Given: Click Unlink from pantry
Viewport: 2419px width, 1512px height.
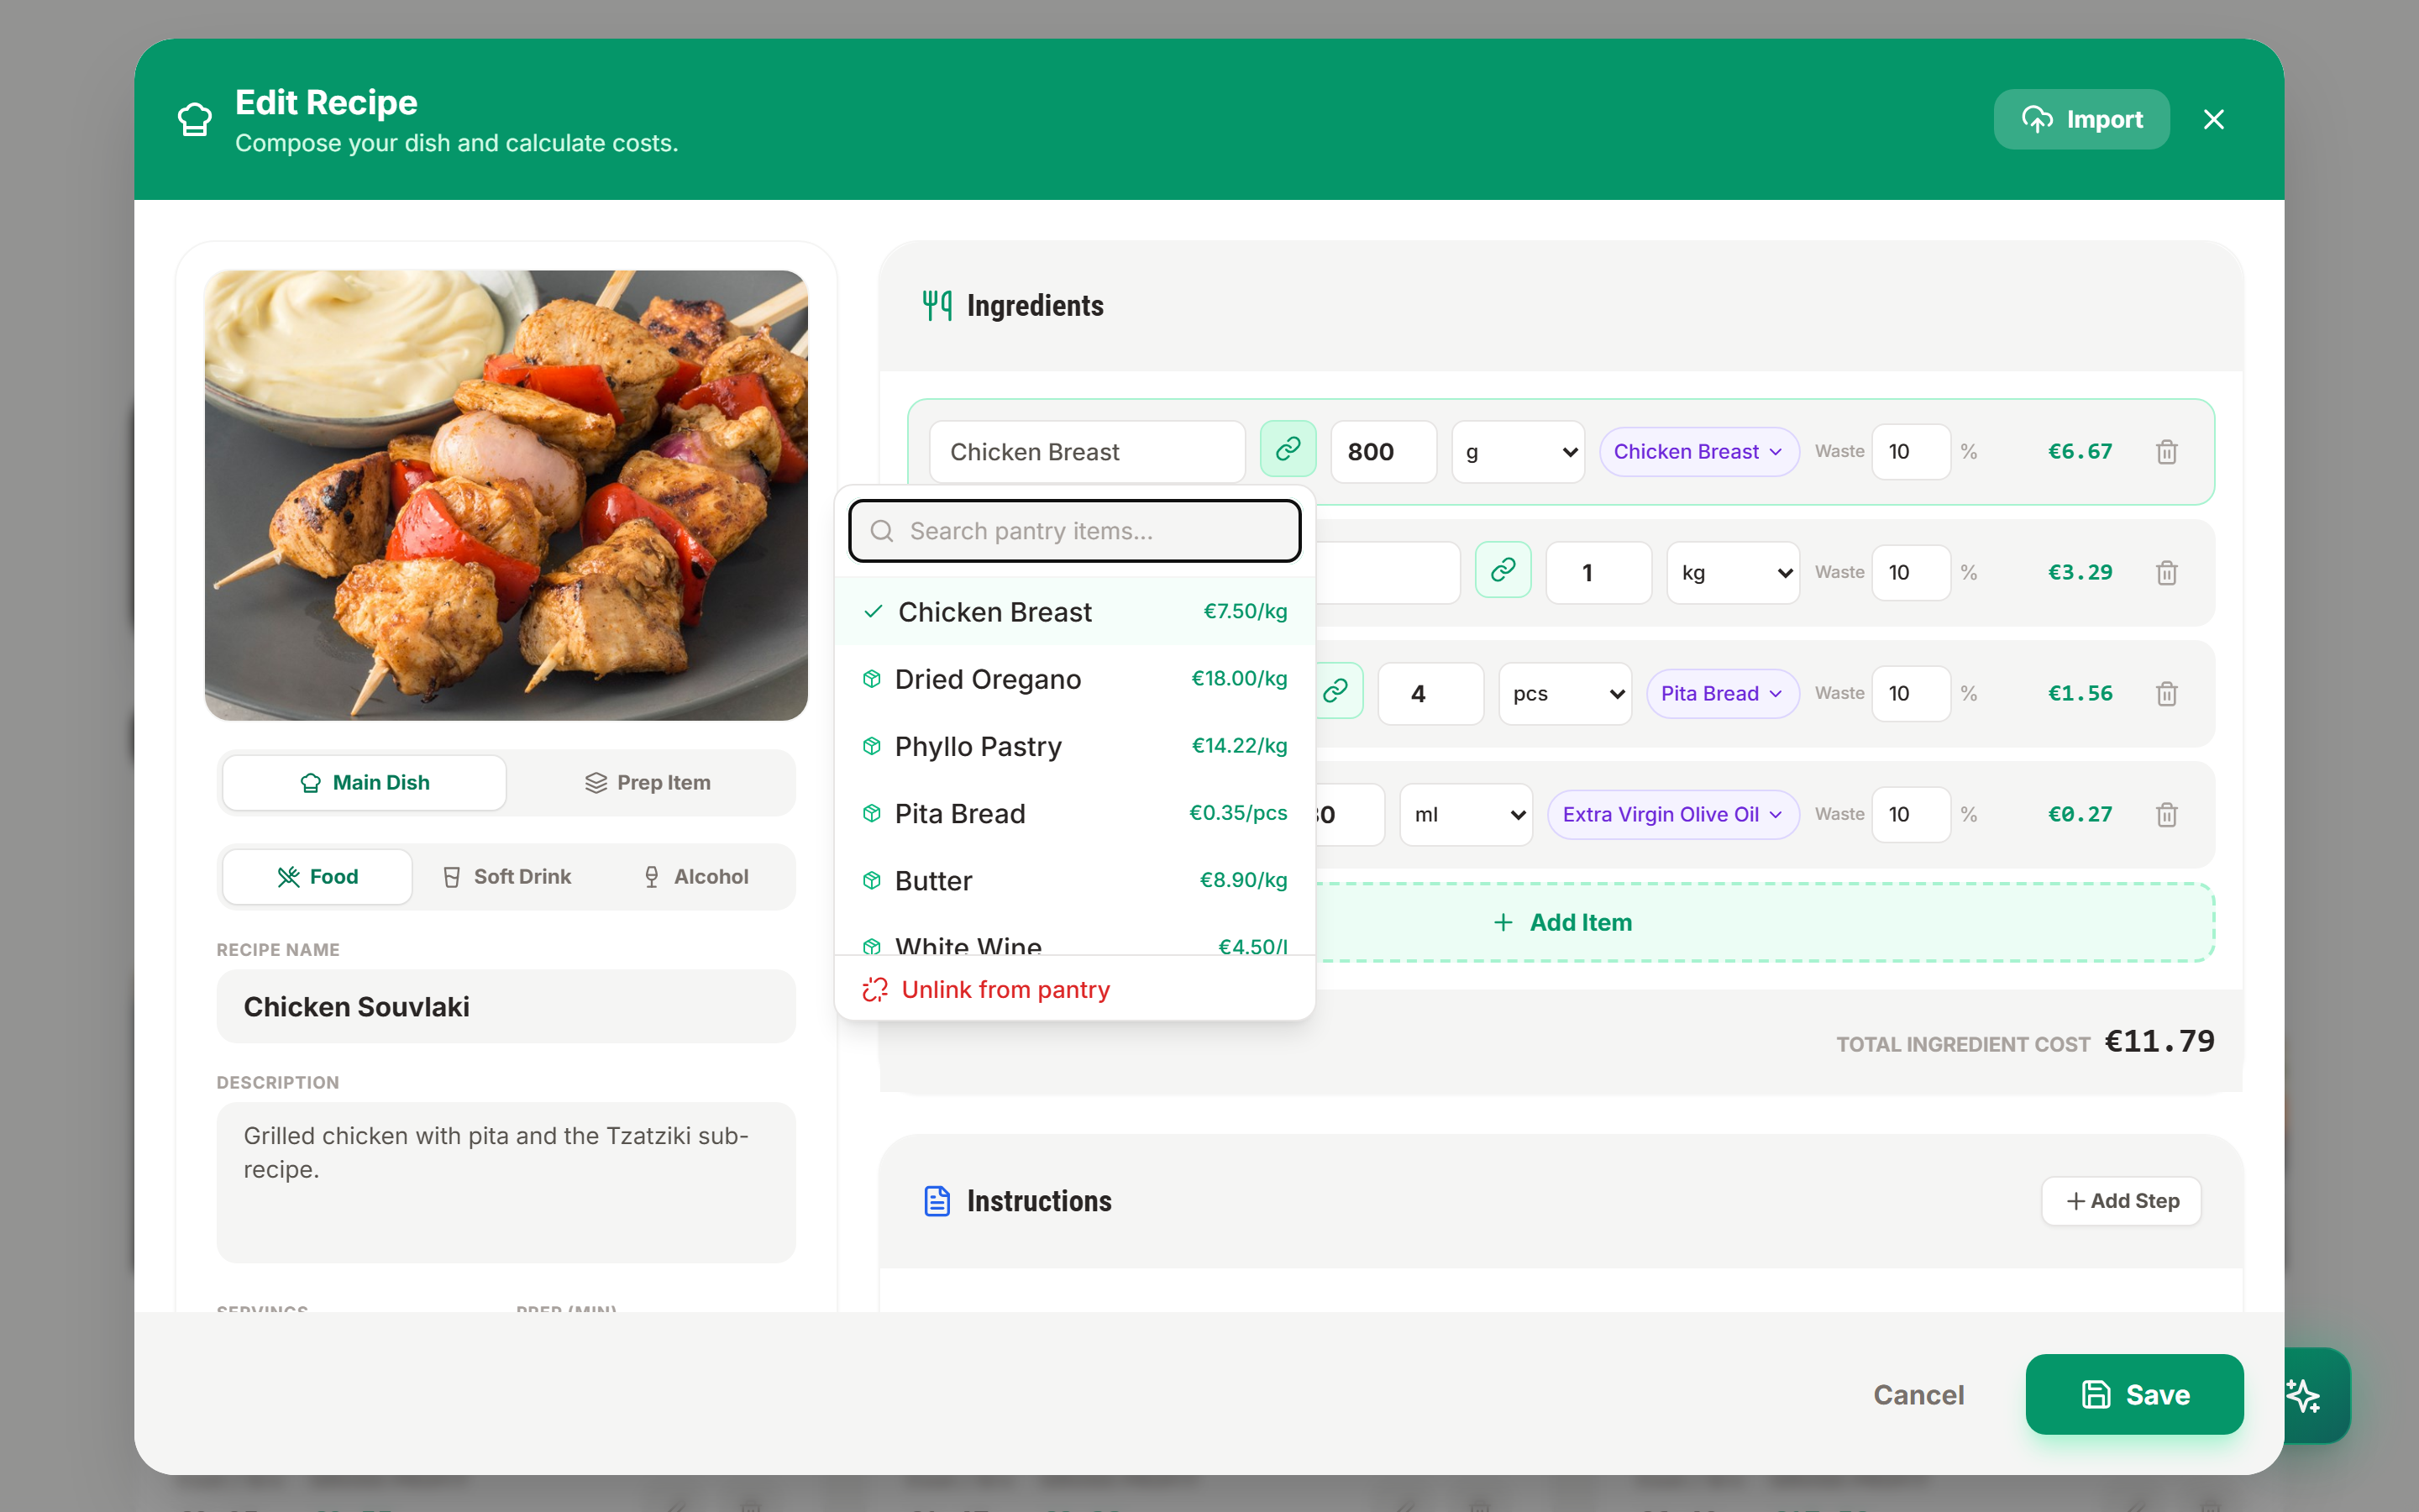Looking at the screenshot, I should [x=1074, y=989].
